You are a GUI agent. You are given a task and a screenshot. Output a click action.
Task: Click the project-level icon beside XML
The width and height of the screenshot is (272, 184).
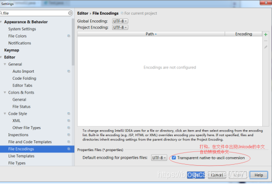(x=69, y=120)
